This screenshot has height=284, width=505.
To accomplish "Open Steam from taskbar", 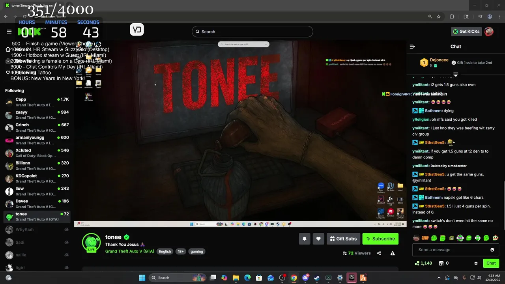I will tap(317, 278).
